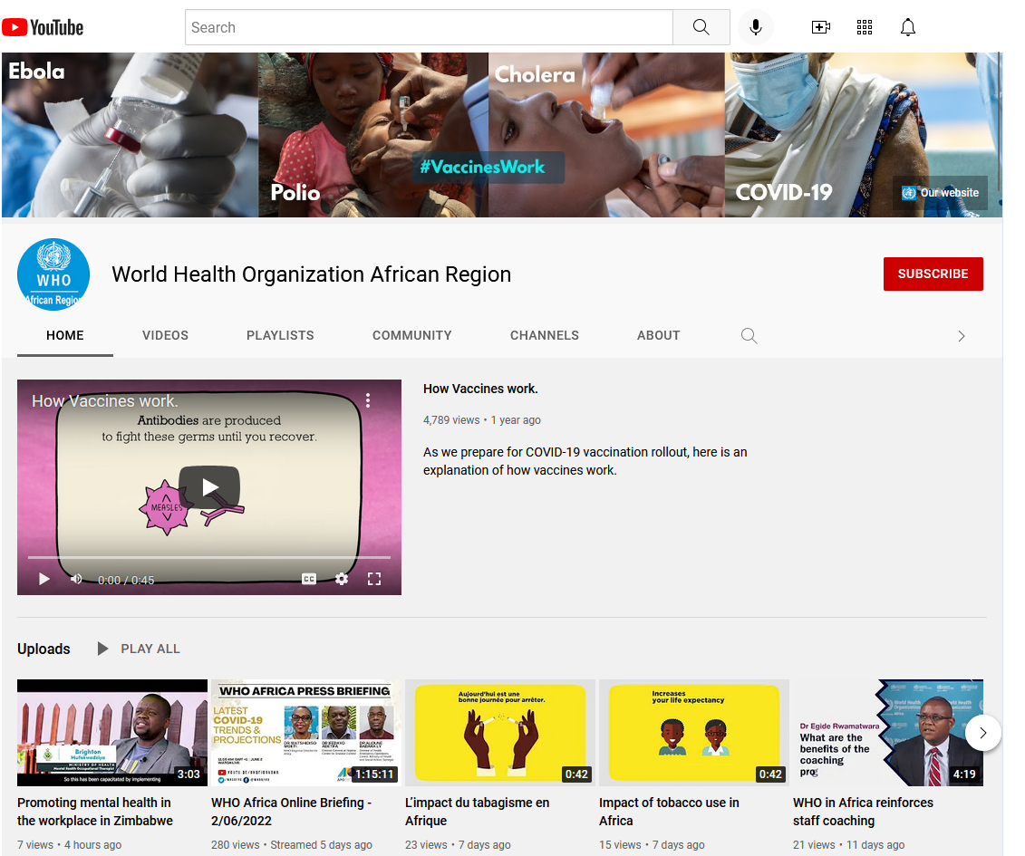1025x856 pixels.
Task: Go to the COMMUNITY tab
Action: point(411,335)
